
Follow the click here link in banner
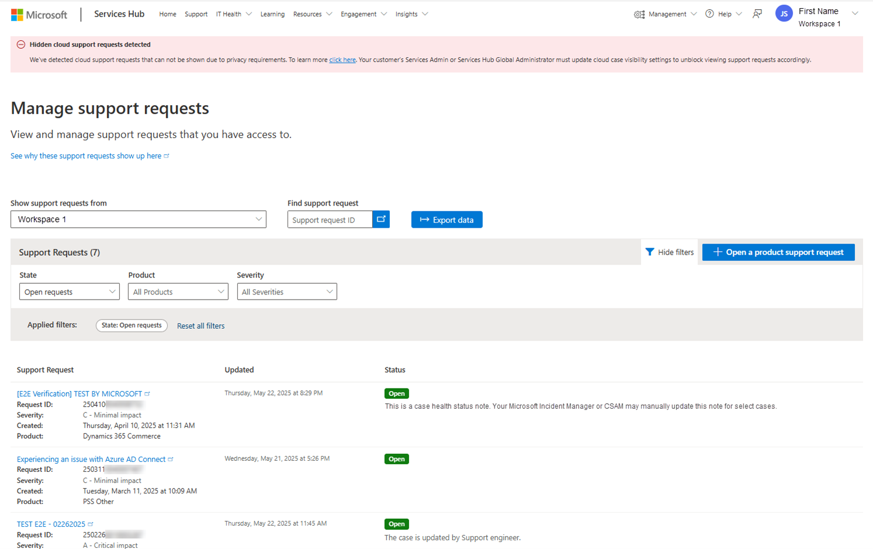click(x=342, y=60)
